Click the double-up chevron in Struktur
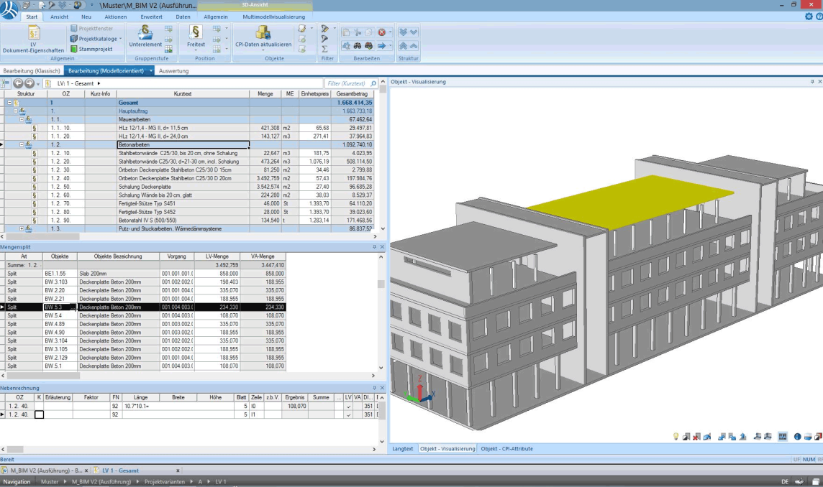The height and width of the screenshot is (487, 823). [403, 46]
